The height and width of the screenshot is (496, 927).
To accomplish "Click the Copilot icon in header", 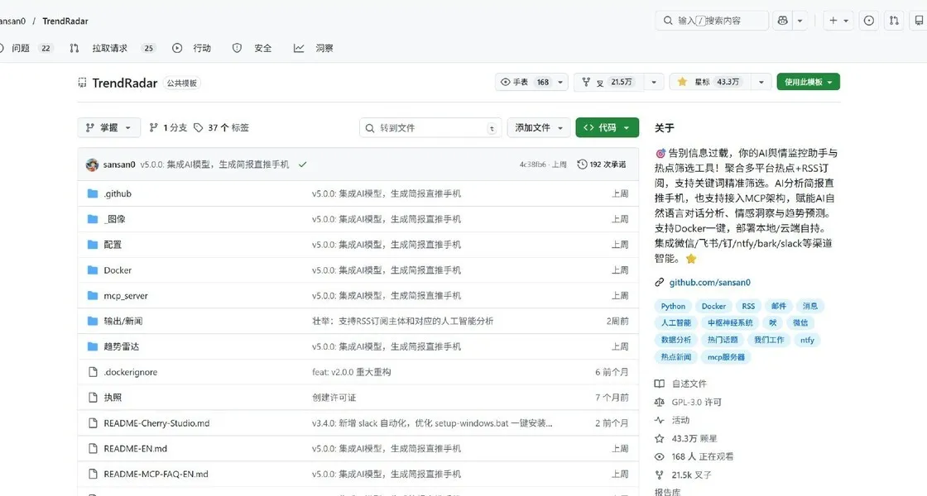I will (x=781, y=21).
